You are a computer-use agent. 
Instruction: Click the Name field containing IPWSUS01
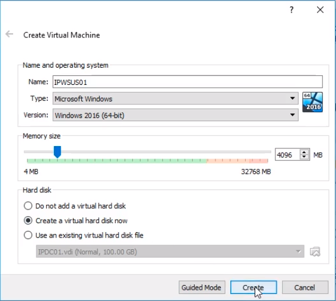188,82
